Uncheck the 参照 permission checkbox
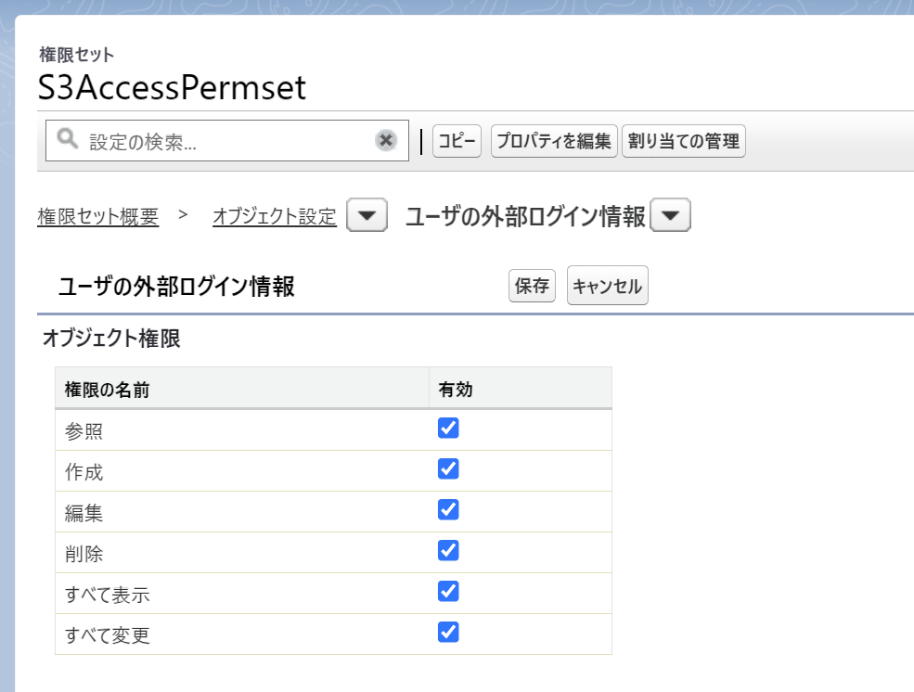914x692 pixels. (448, 429)
